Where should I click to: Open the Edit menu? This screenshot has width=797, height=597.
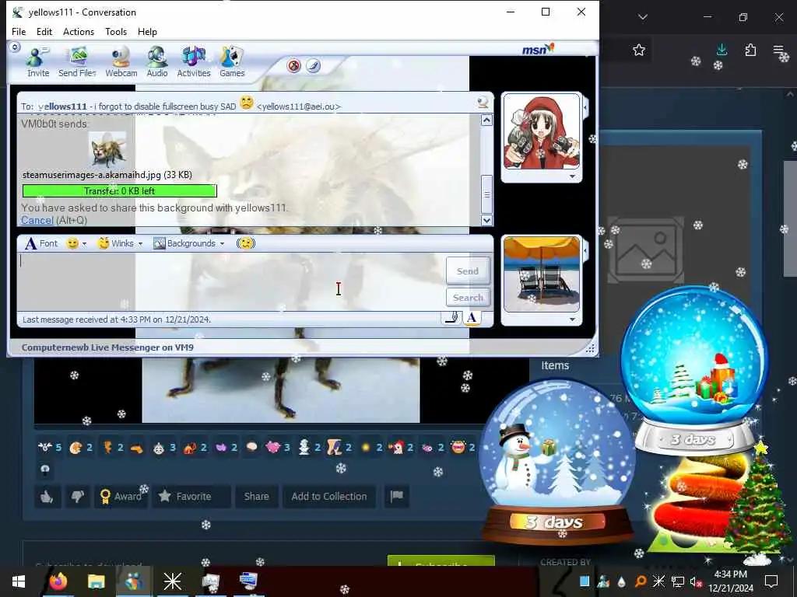click(x=44, y=31)
